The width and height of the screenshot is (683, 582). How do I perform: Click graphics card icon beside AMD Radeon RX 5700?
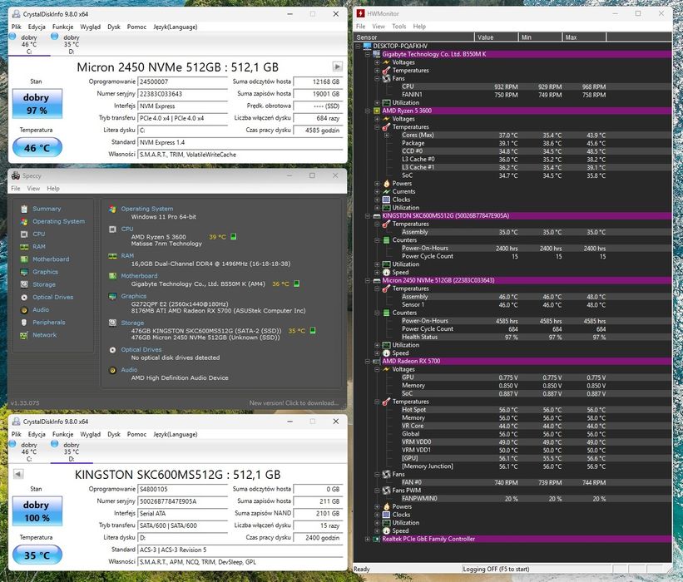click(x=377, y=362)
